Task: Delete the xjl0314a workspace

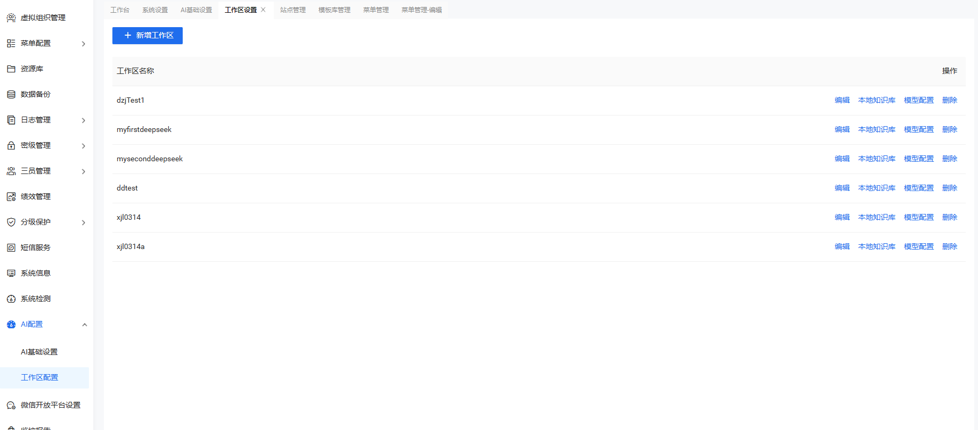Action: (x=949, y=246)
